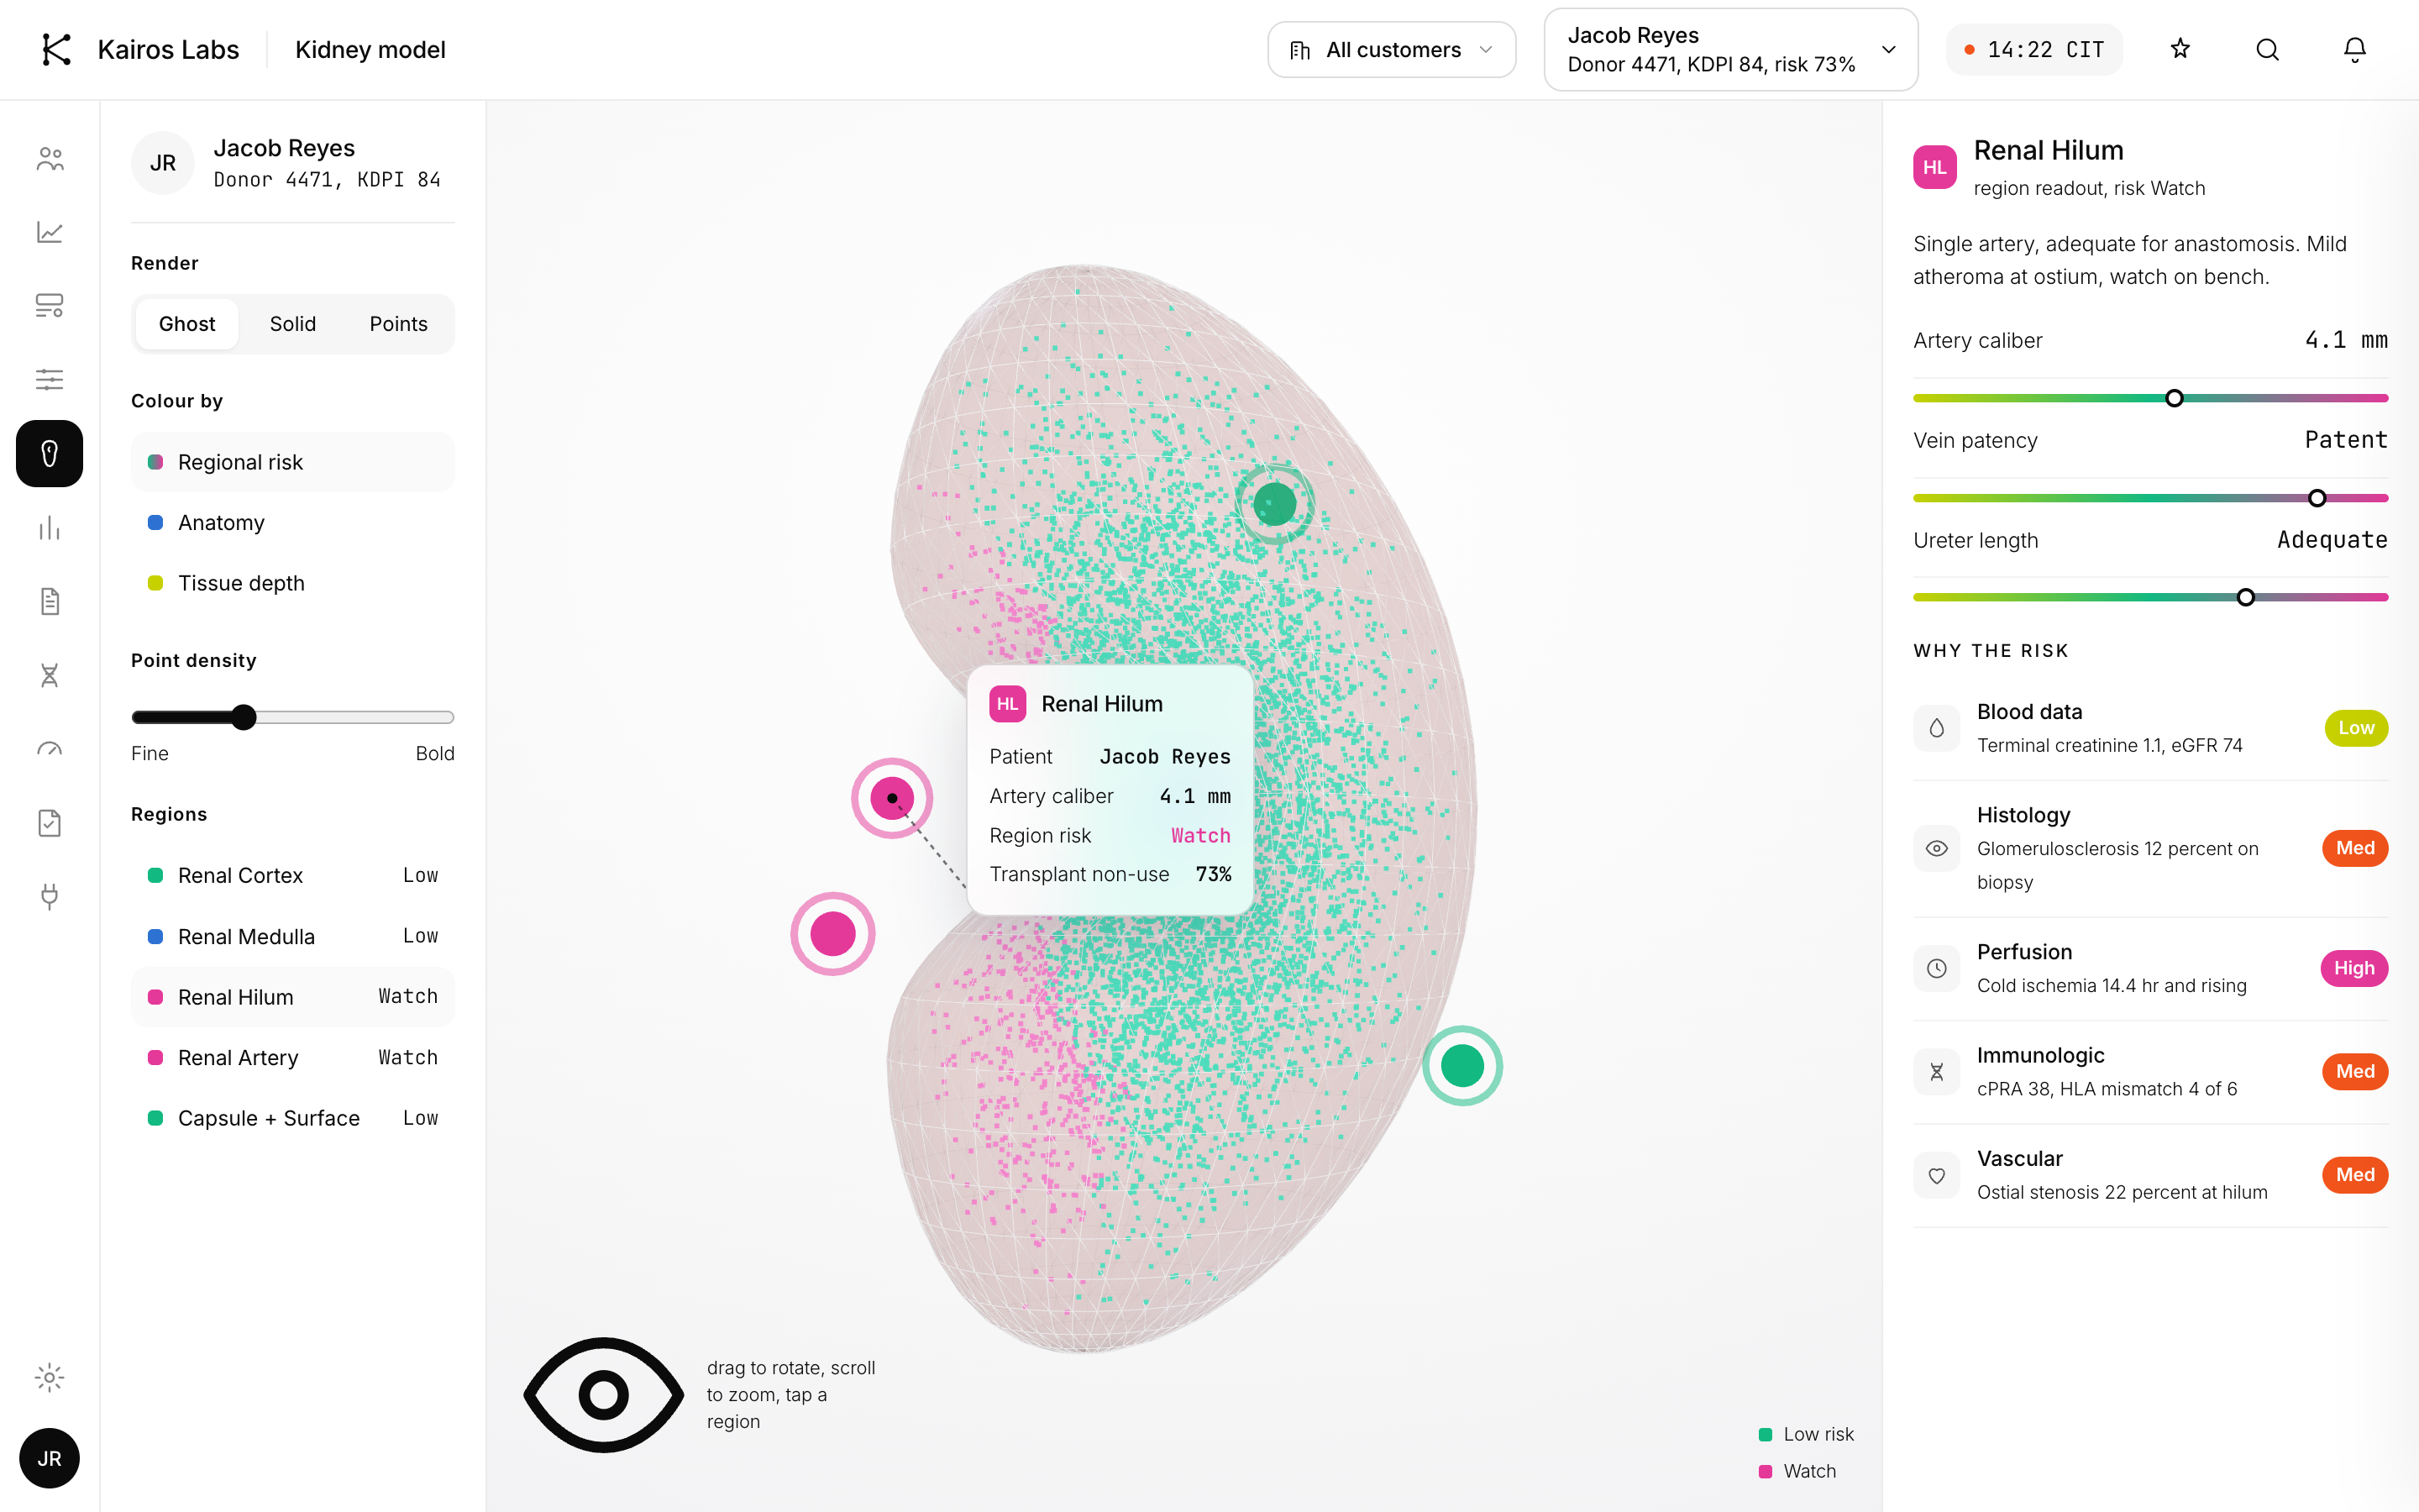Select the Renal Artery region
The width and height of the screenshot is (2419, 1512).
292,1057
